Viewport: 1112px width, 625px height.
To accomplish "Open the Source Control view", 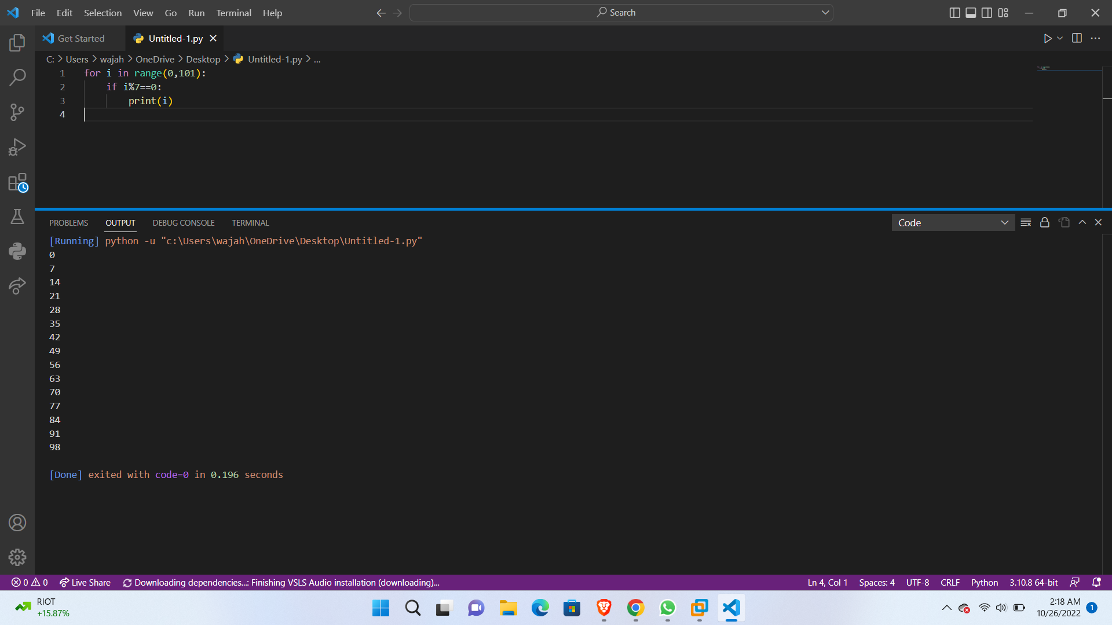I will 17,112.
